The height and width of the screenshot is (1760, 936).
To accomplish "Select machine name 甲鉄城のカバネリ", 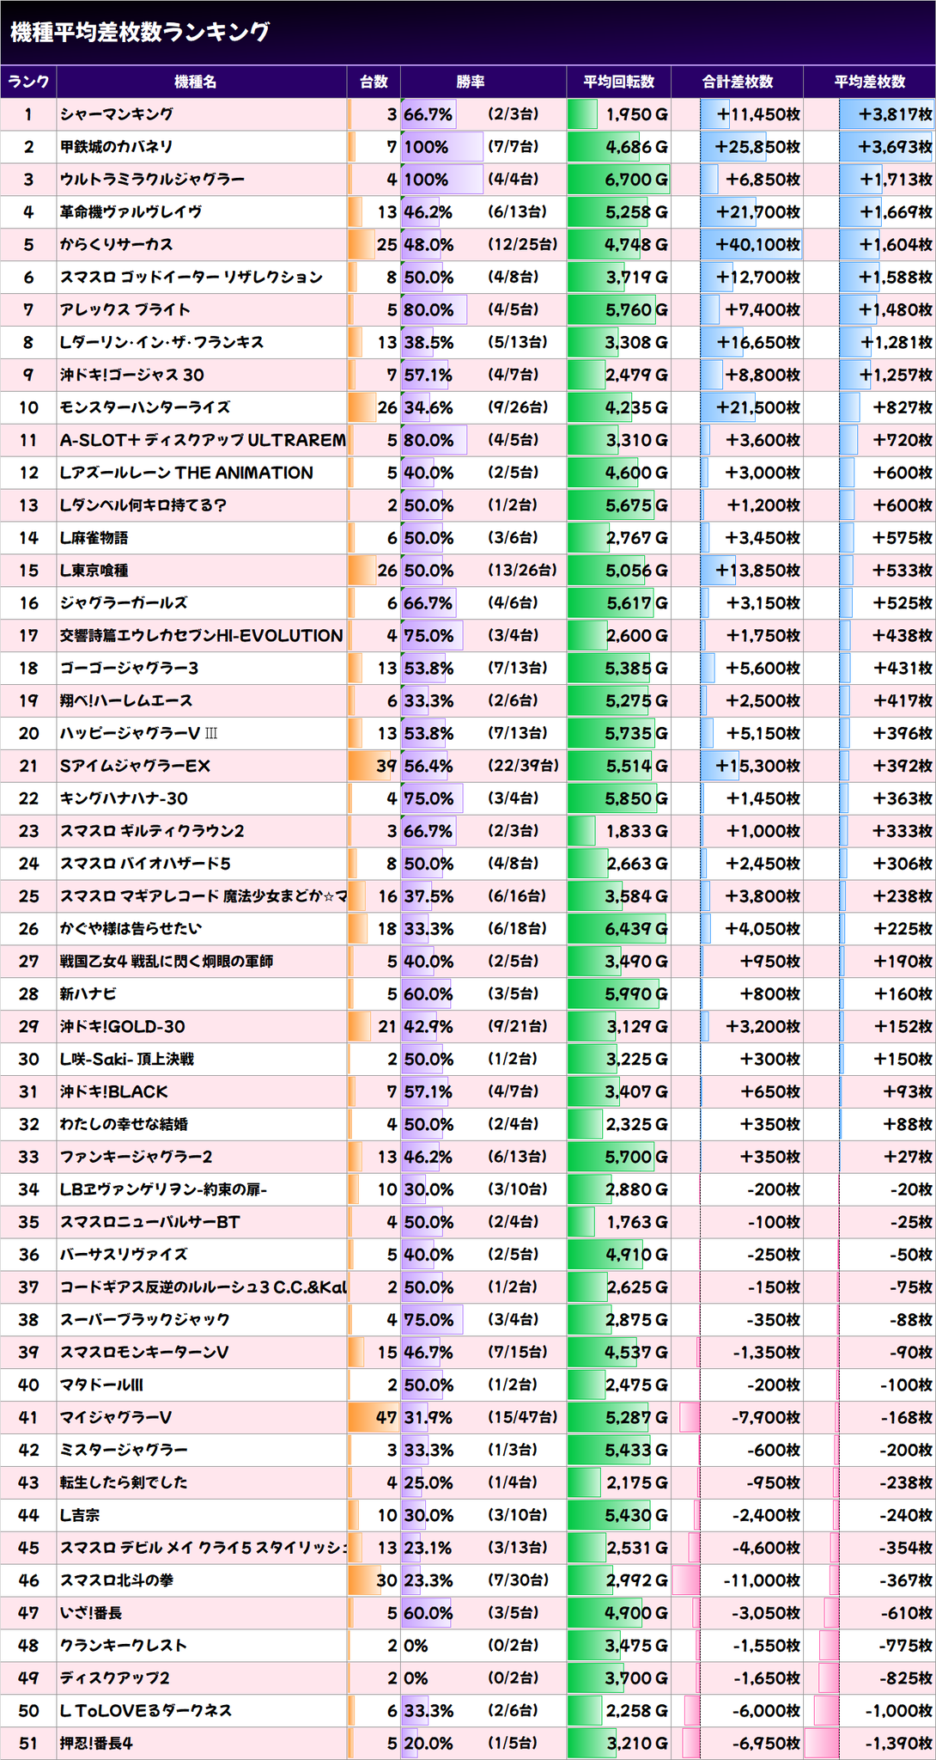I will [x=117, y=147].
